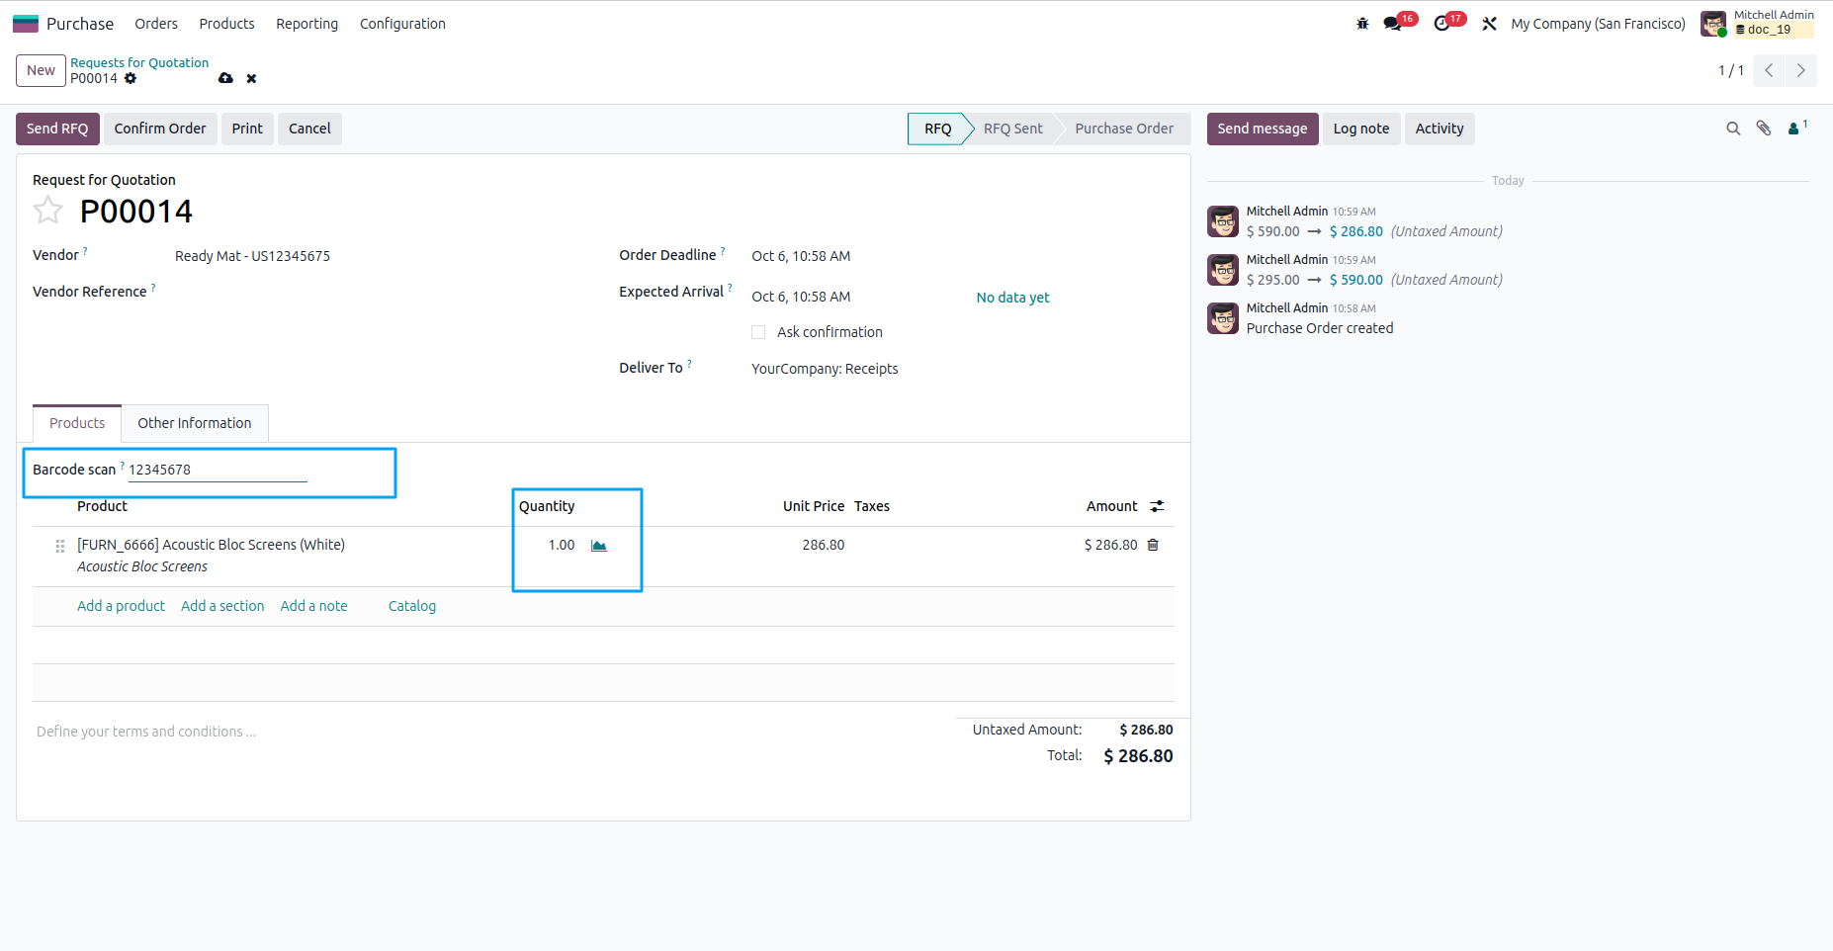Delete the Acoustic Bloc Screens line with trash icon

click(1153, 545)
